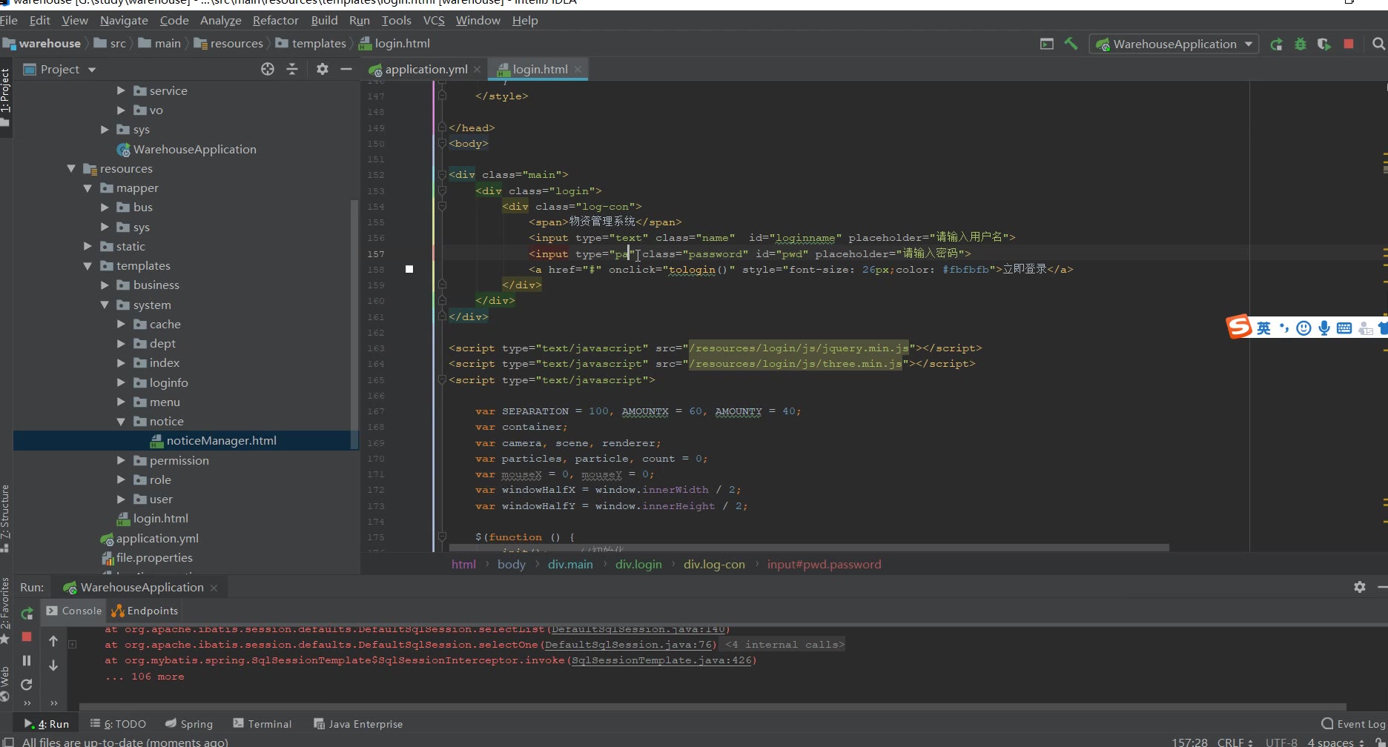The image size is (1388, 747).
Task: Collapse the notice folder in the tree
Action: tap(121, 422)
